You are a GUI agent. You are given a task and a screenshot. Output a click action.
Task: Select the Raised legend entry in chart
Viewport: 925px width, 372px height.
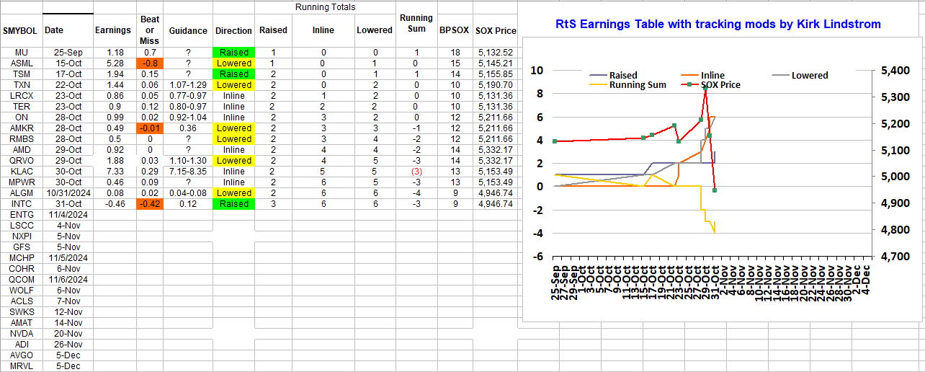pyautogui.click(x=622, y=75)
